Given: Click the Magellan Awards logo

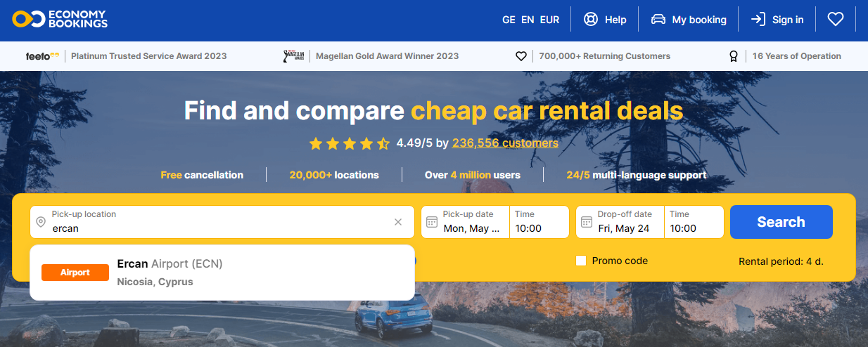Looking at the screenshot, I should (x=293, y=56).
